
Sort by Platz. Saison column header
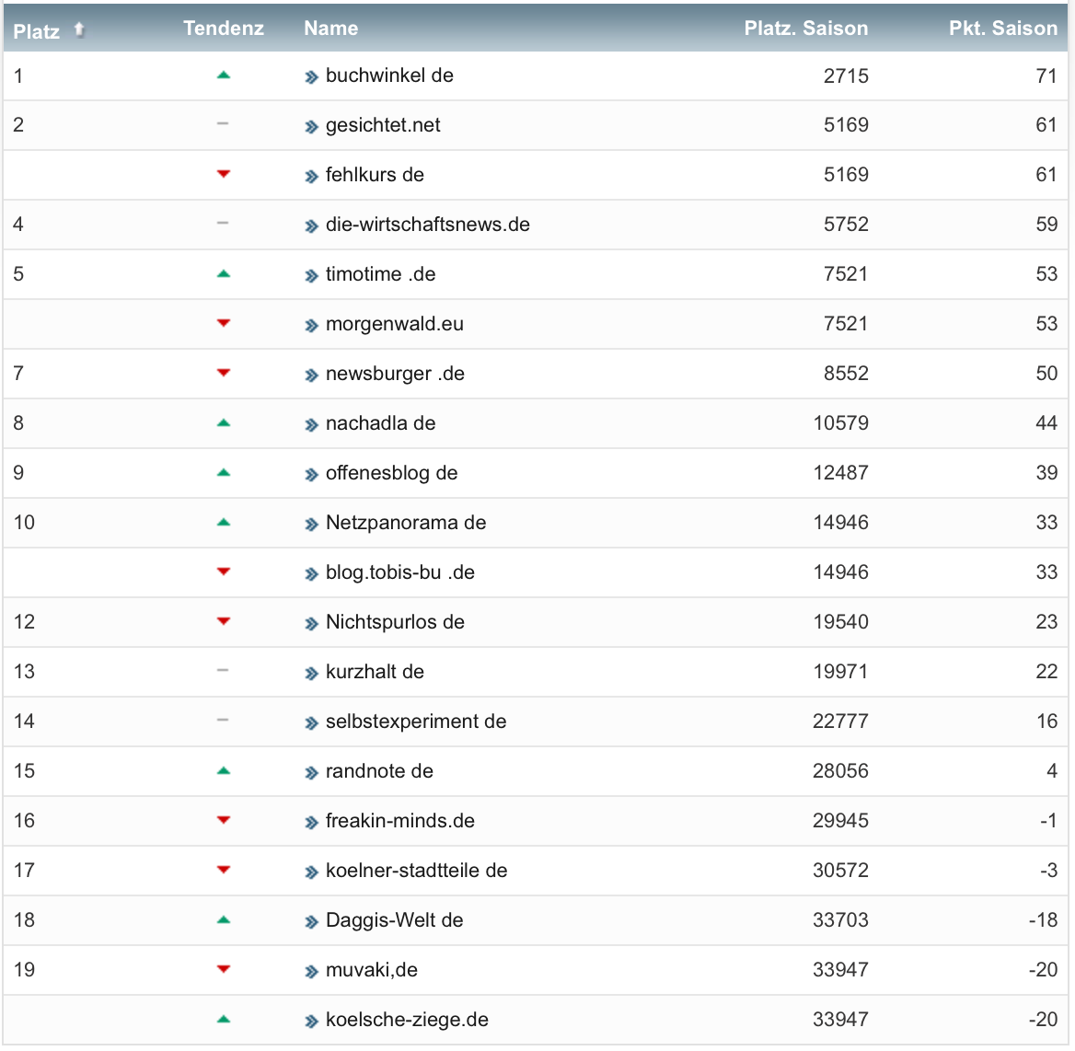806,29
